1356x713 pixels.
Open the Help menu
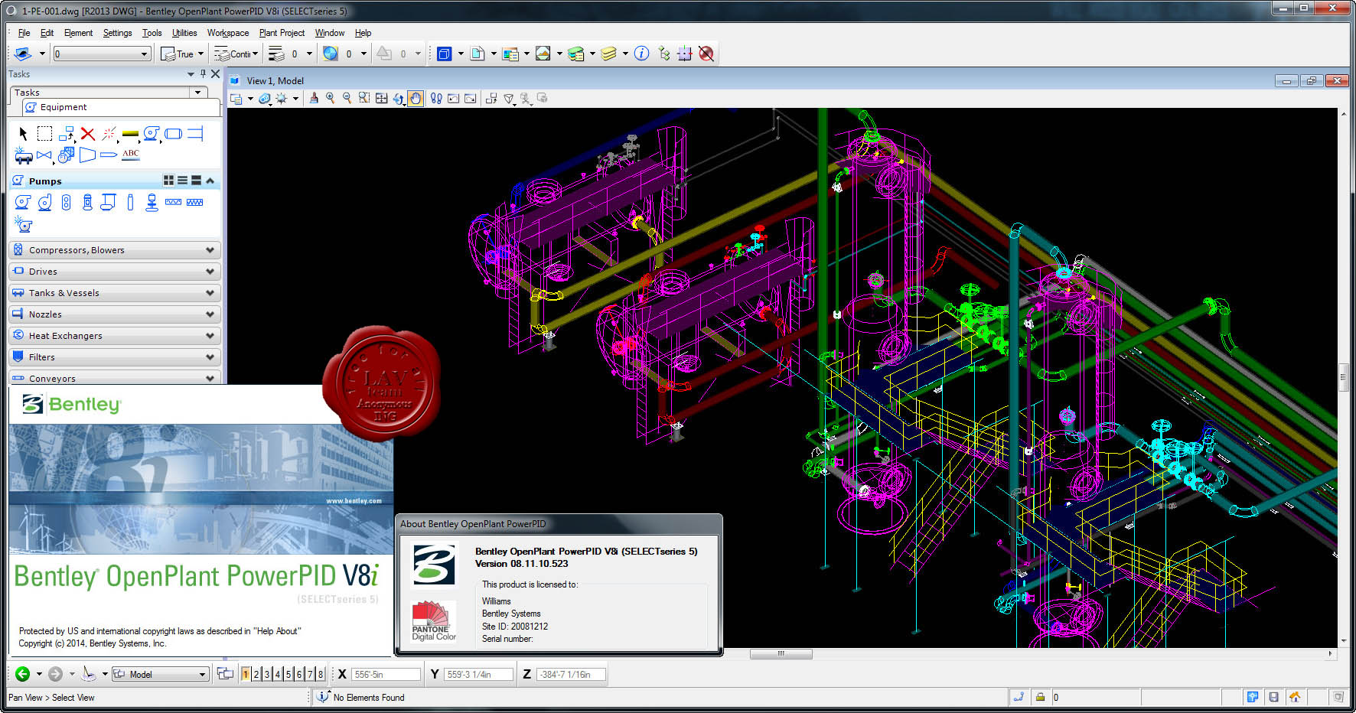(363, 33)
